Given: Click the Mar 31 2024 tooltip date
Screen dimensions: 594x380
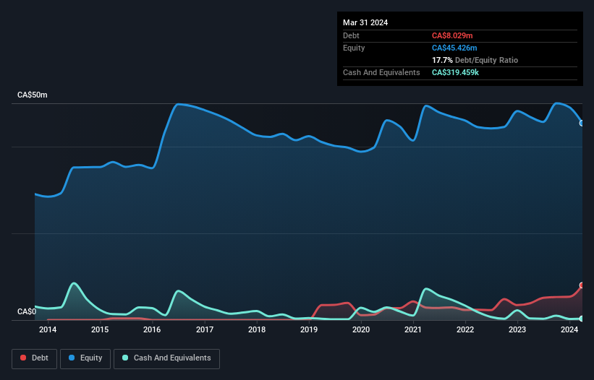Looking at the screenshot, I should (365, 22).
